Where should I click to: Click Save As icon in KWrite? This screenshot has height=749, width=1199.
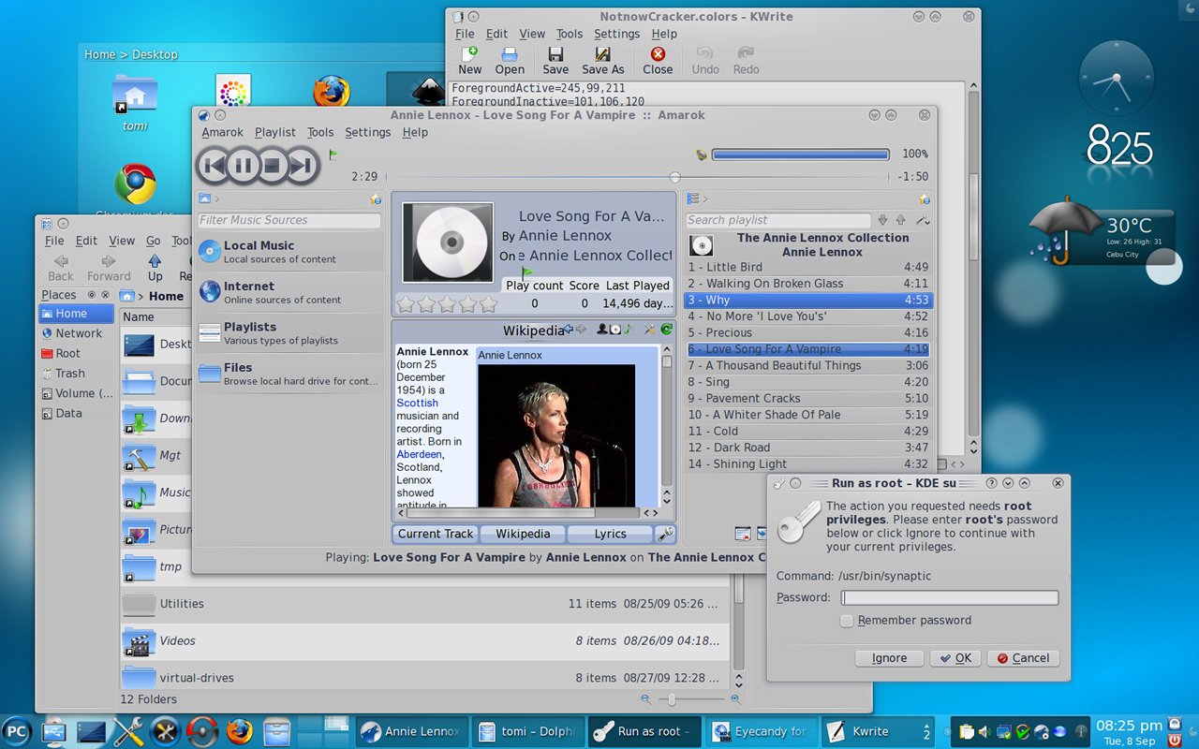click(x=602, y=54)
